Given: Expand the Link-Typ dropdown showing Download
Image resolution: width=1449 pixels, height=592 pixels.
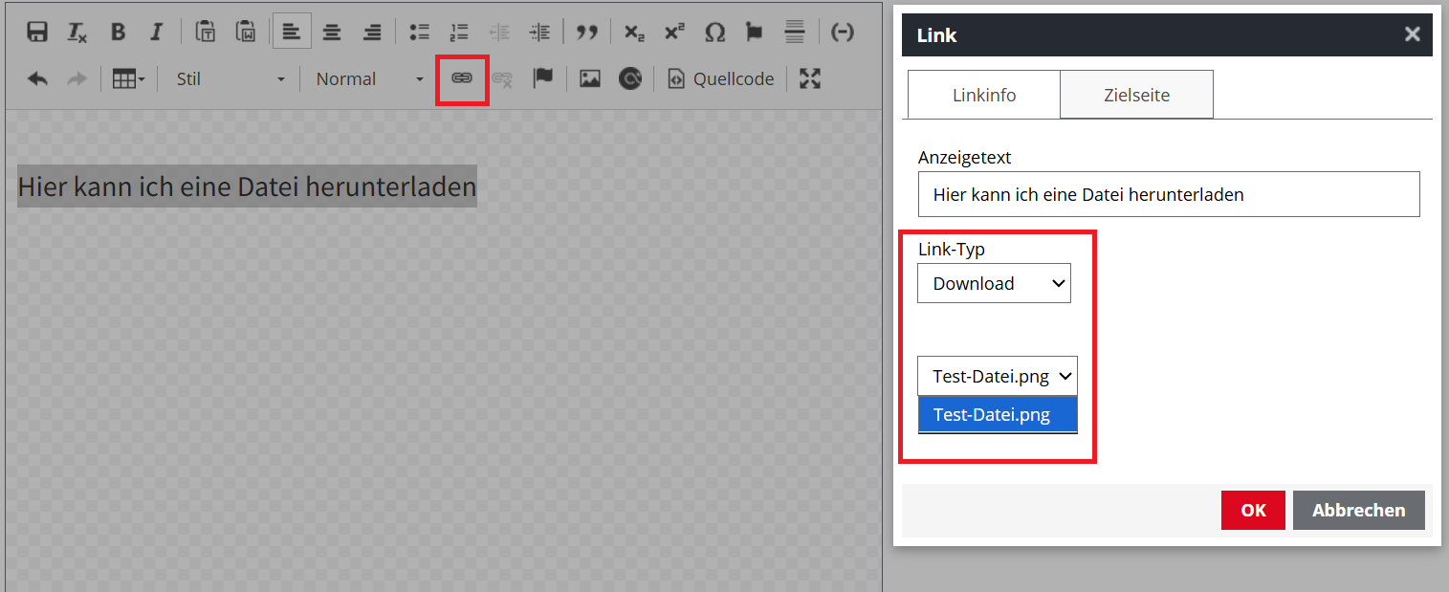Looking at the screenshot, I should click(994, 283).
